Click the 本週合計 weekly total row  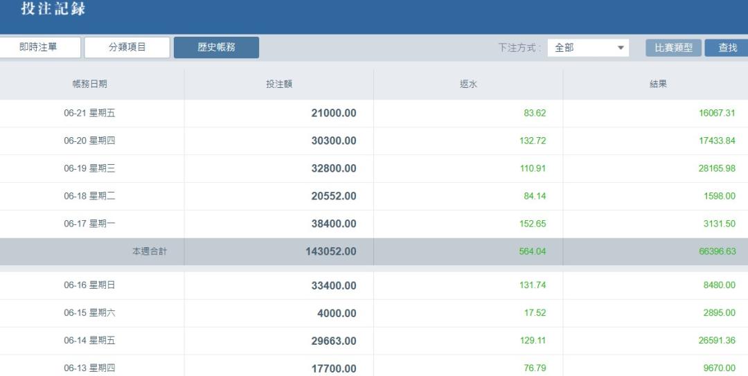[x=149, y=251]
